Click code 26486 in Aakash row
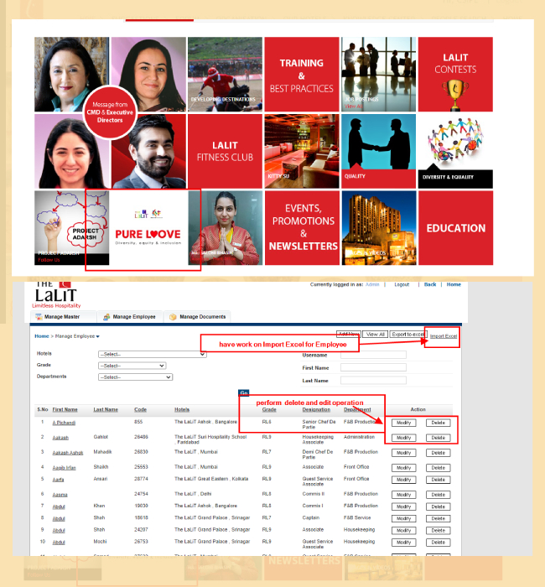This screenshot has height=587, width=545. point(141,437)
